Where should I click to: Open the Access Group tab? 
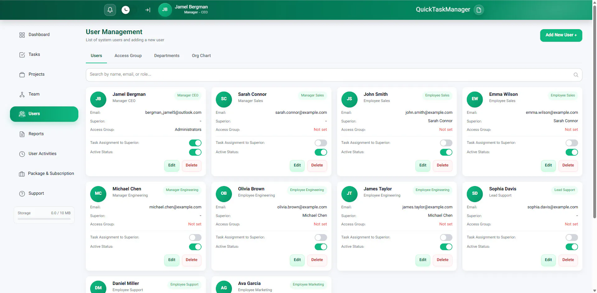128,56
